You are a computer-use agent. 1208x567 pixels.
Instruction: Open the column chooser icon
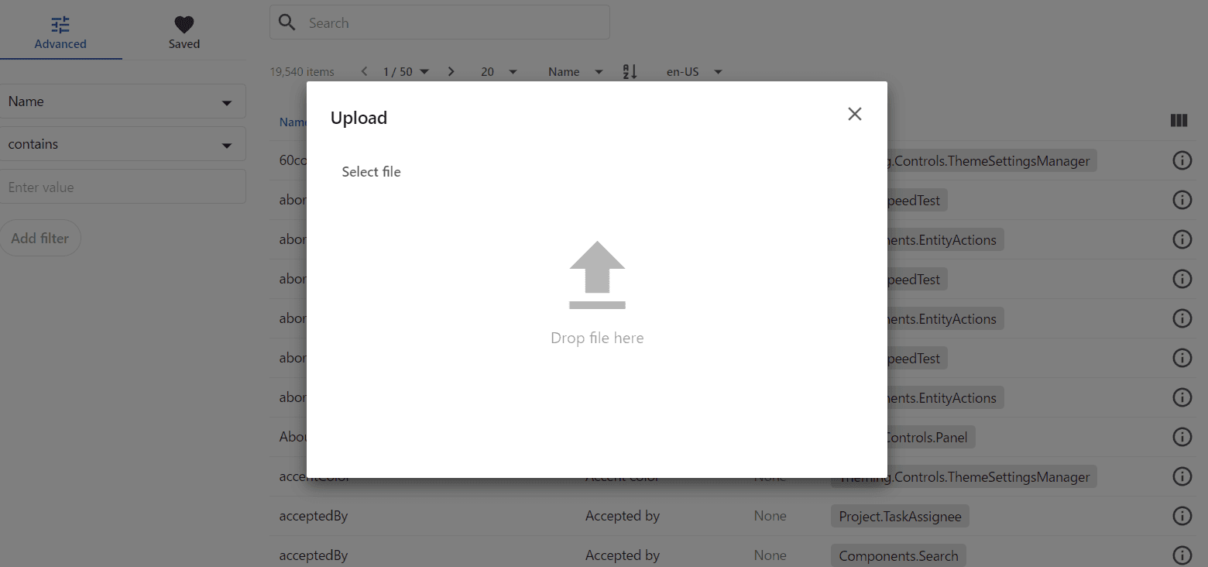(1179, 121)
